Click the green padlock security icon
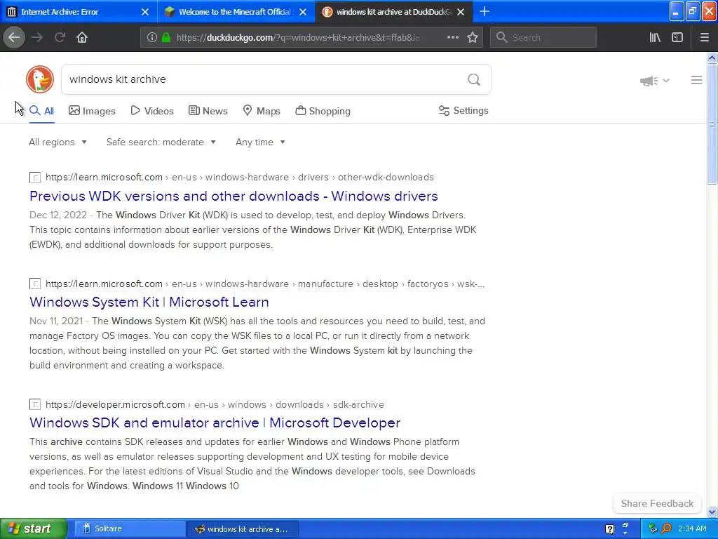 [166, 37]
